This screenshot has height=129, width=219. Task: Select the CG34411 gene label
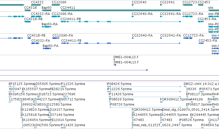click(x=68, y=8)
